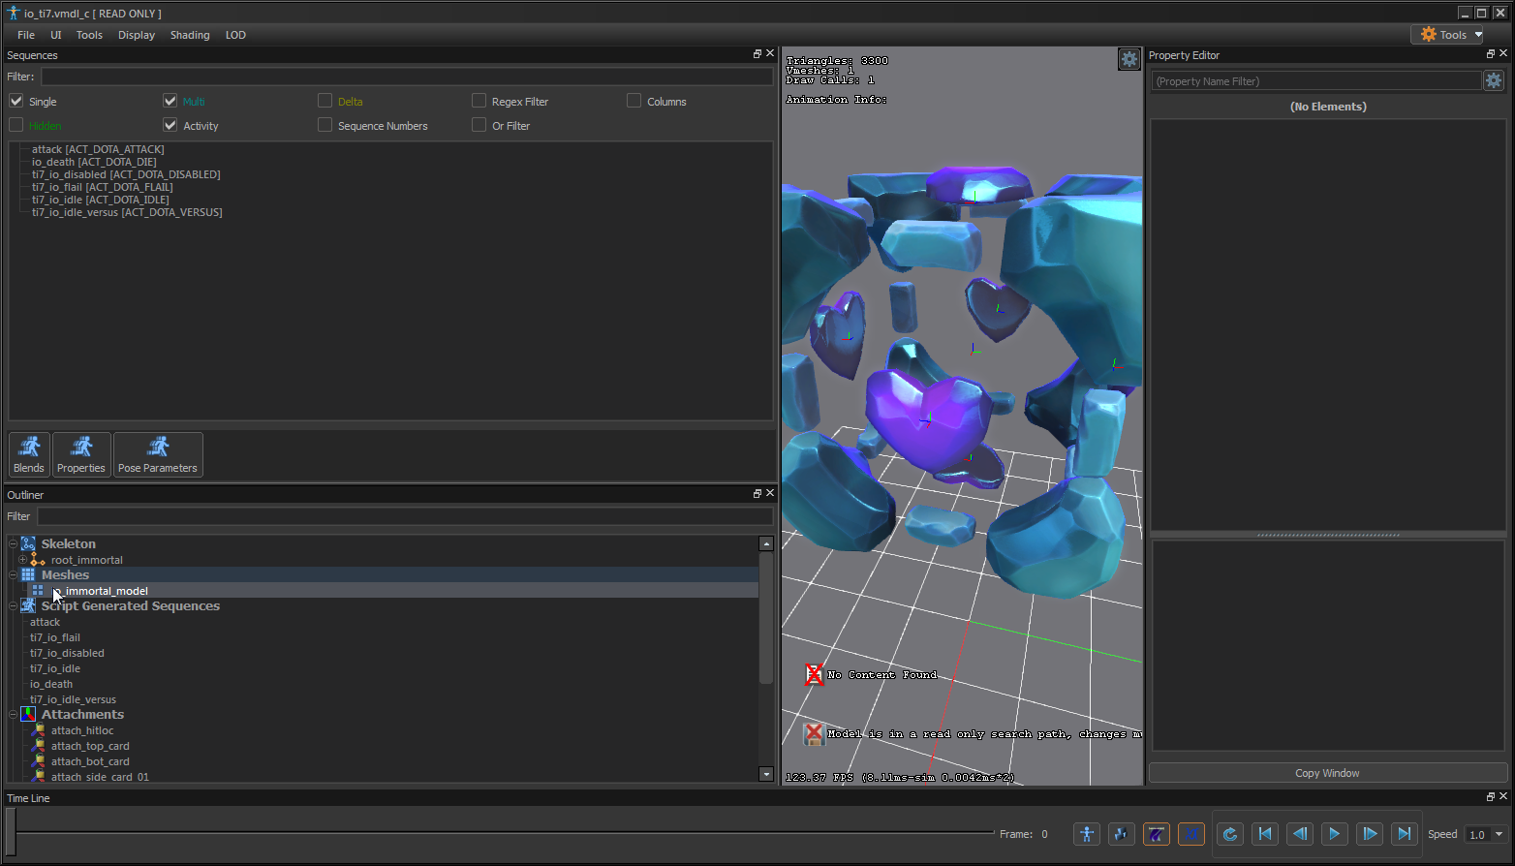Image resolution: width=1515 pixels, height=866 pixels.
Task: Click the Outliner scroll up arrow
Action: (x=766, y=543)
